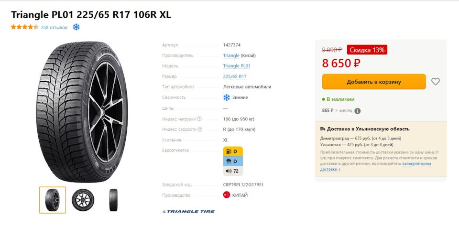Click the winter snowflake icon beside reviews
459x227 pixels.
pyautogui.click(x=76, y=27)
